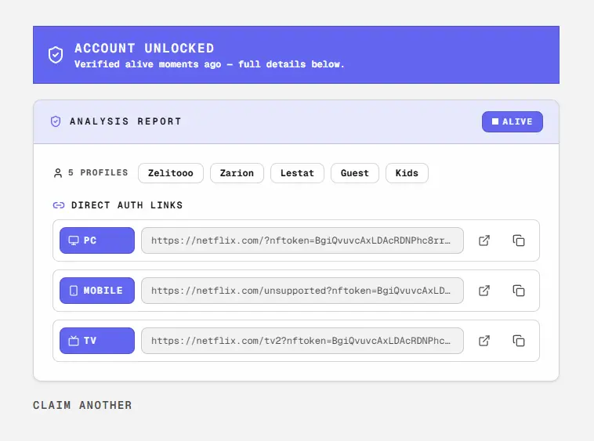This screenshot has width=594, height=441.
Task: Select the TV device button
Action: (x=97, y=341)
